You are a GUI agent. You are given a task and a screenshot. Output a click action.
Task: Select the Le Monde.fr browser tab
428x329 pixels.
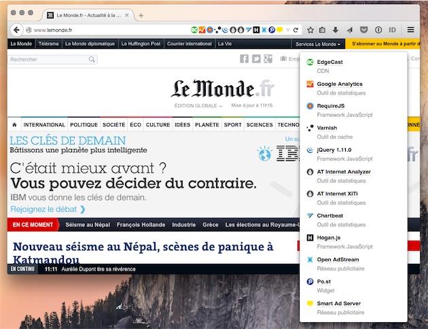[x=88, y=15]
